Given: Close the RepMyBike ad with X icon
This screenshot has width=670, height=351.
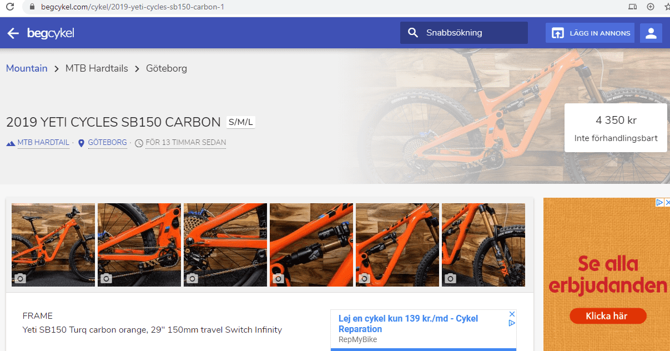Looking at the screenshot, I should (x=512, y=314).
